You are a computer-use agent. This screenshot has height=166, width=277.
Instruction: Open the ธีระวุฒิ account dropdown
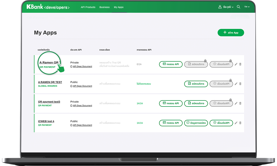tap(228, 7)
